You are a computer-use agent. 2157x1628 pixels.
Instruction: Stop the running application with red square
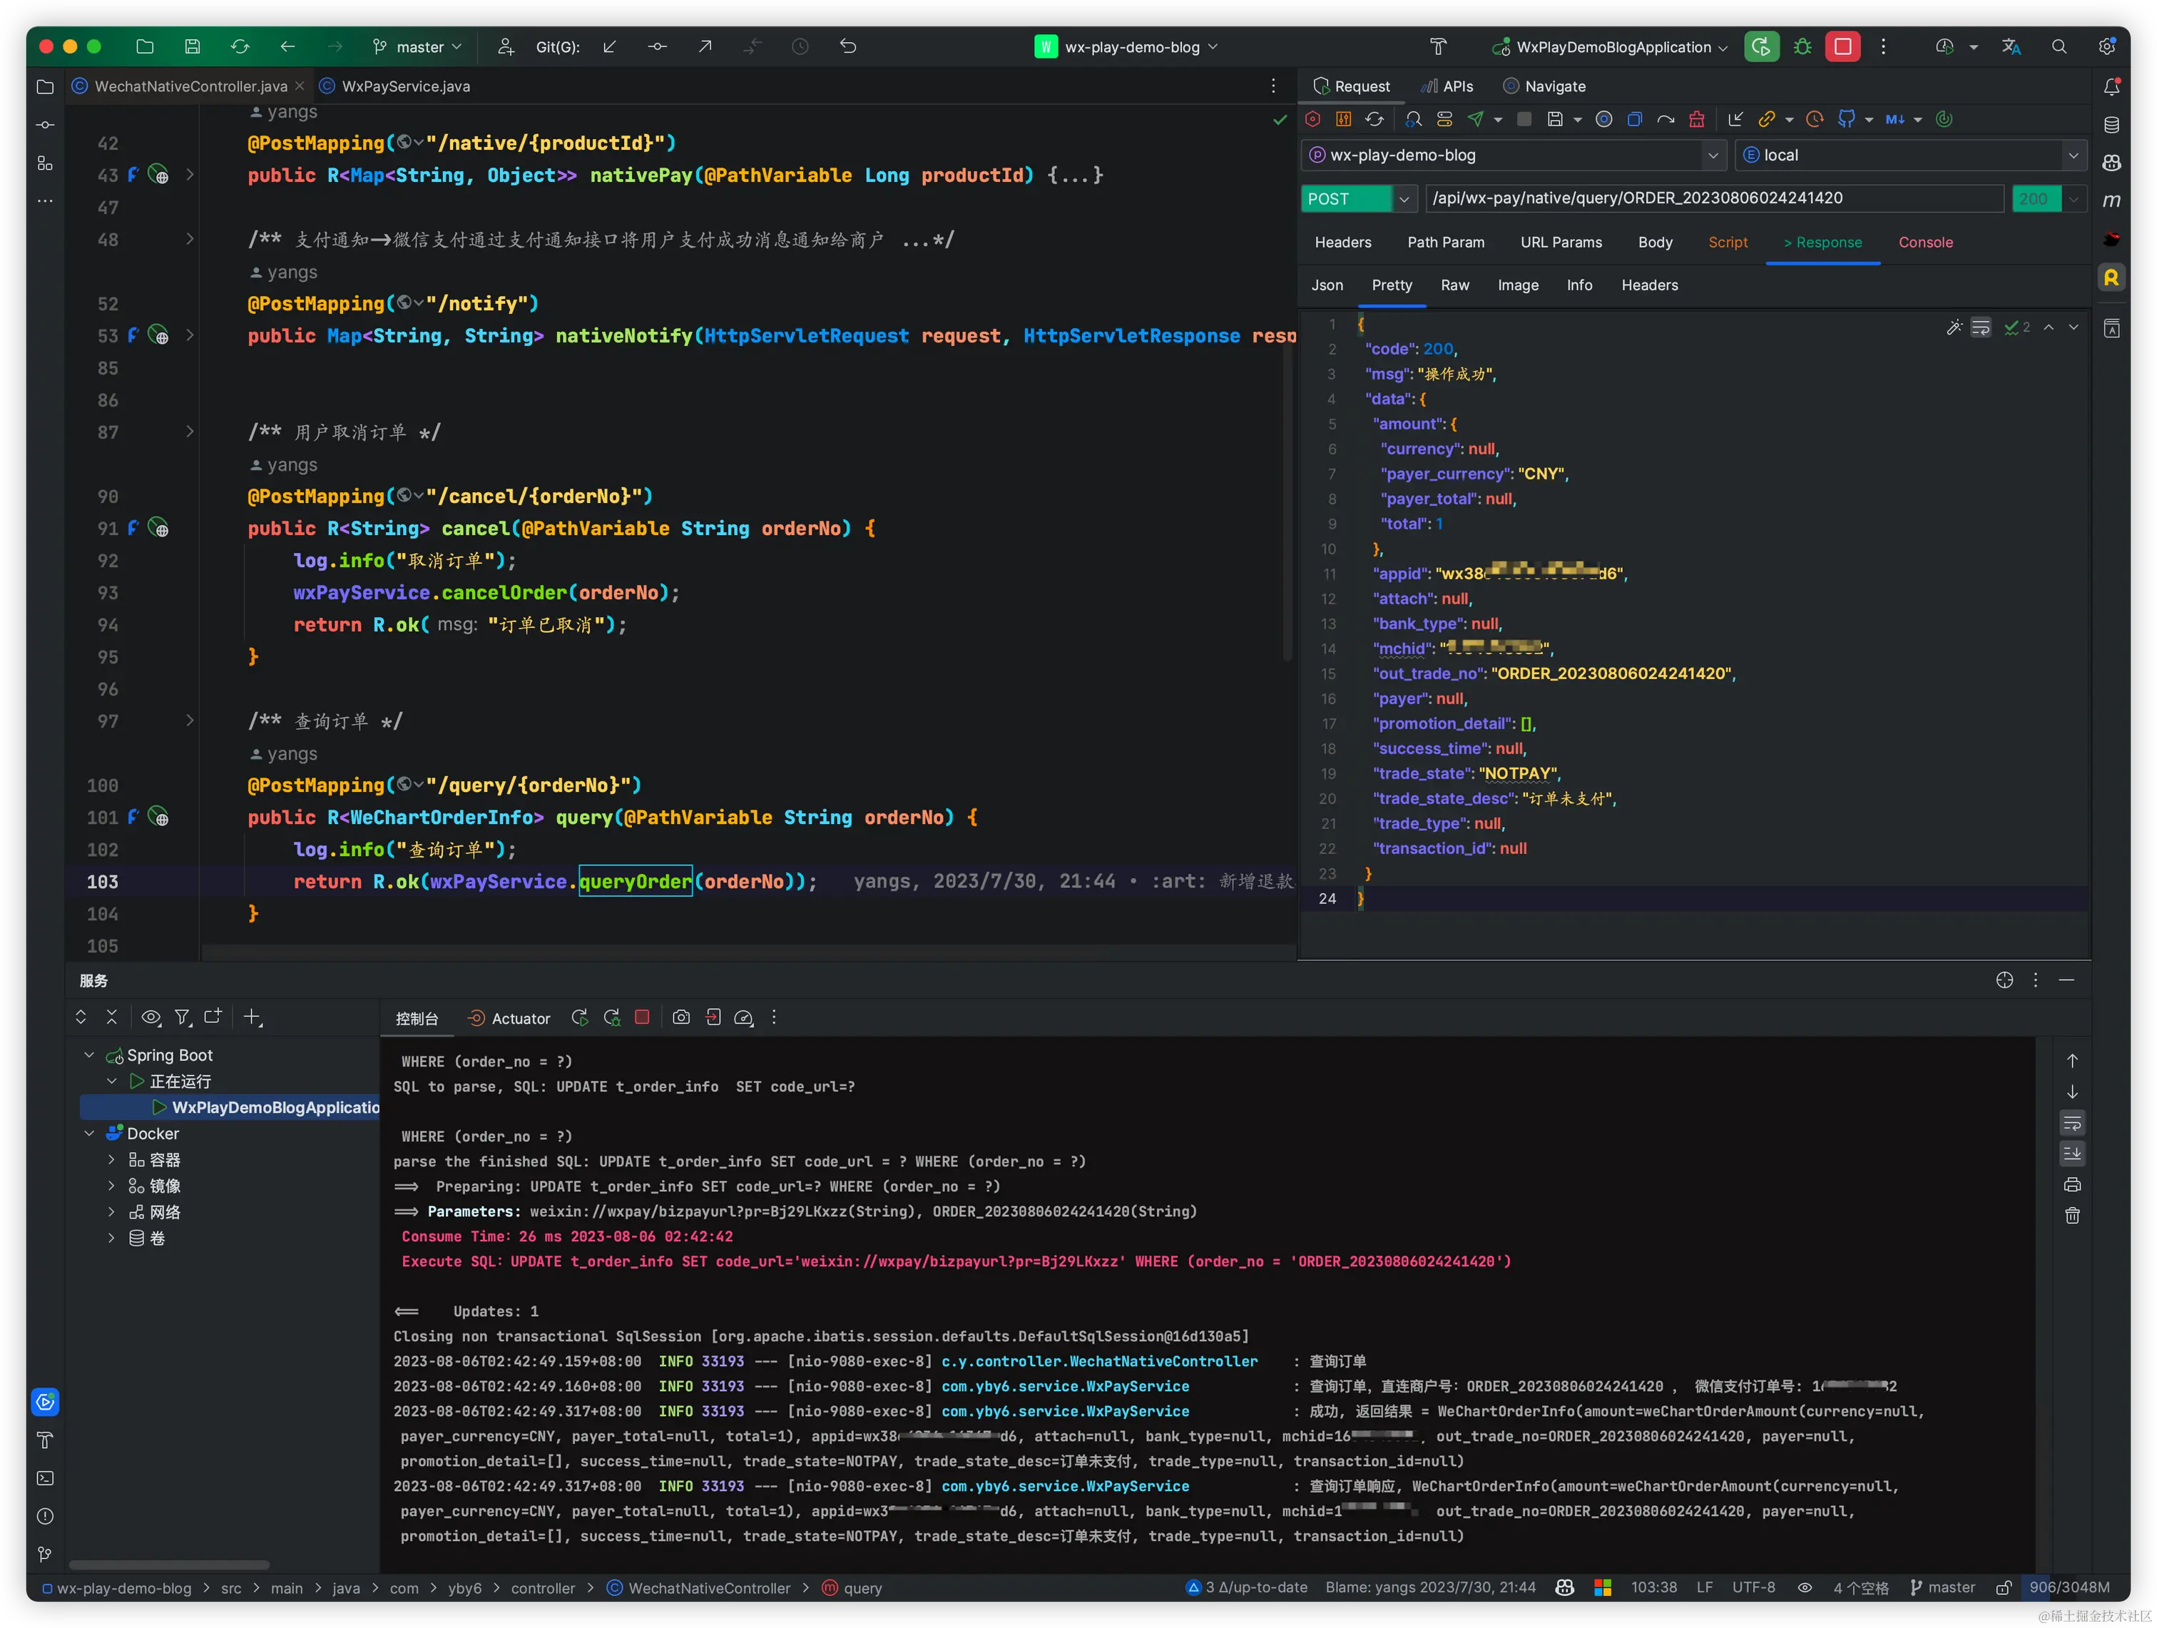pos(1842,47)
